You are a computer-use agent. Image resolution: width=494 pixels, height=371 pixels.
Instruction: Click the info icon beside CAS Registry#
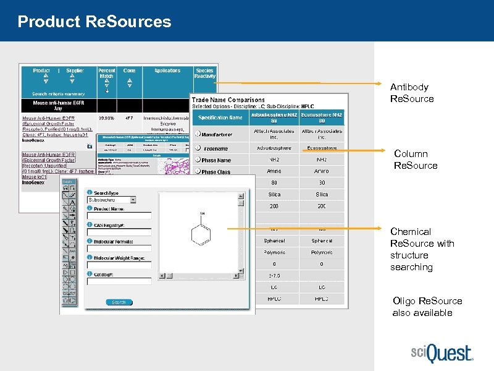tap(90, 225)
